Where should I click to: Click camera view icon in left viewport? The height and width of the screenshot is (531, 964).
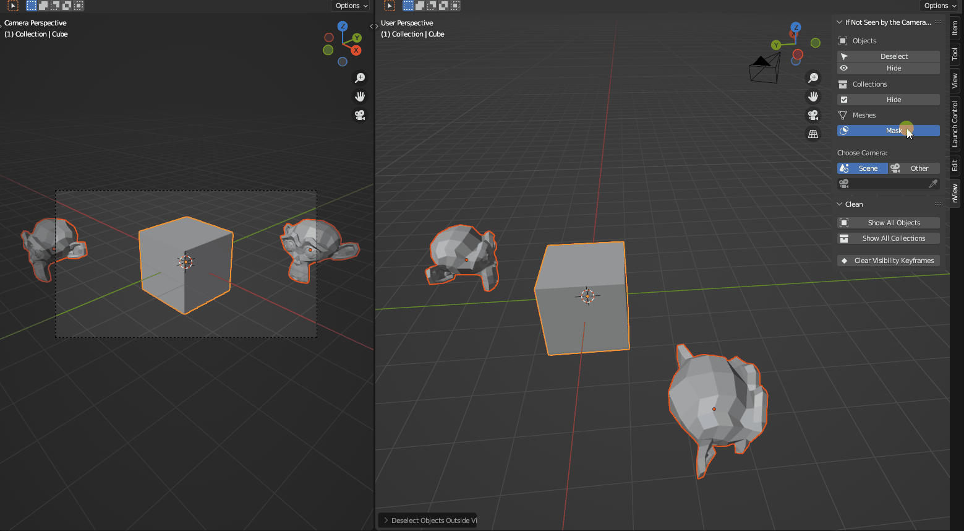(x=360, y=115)
